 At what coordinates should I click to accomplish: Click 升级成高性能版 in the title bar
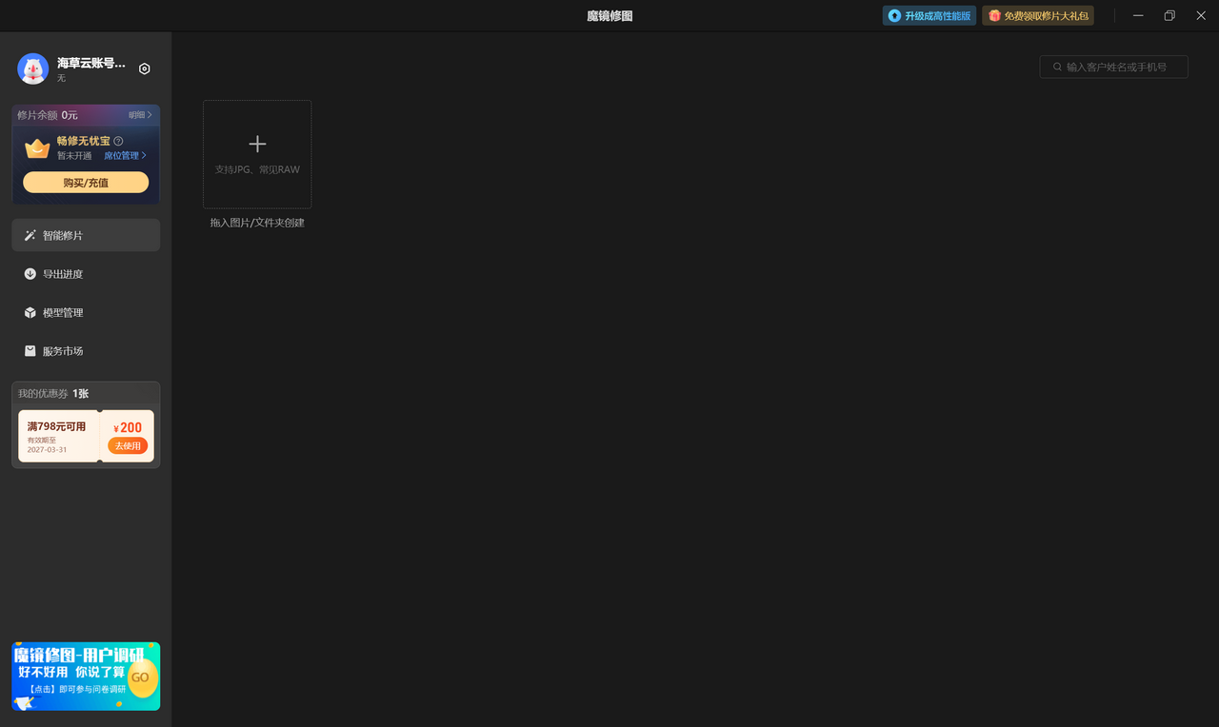tap(929, 15)
